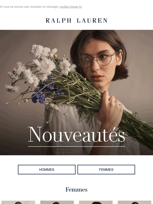This screenshot has height=204, width=153.
Task: Click the white underline beneath Nouveautés
Action: [77, 147]
